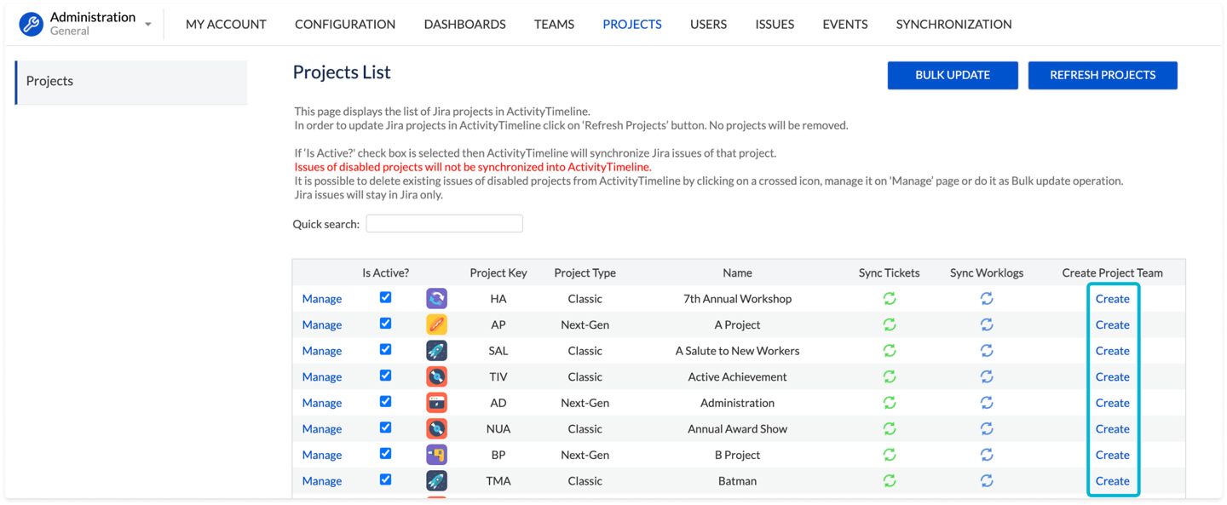Uncheck Is Active for 7th Annual Workshop
1227x505 pixels.
pyautogui.click(x=385, y=298)
